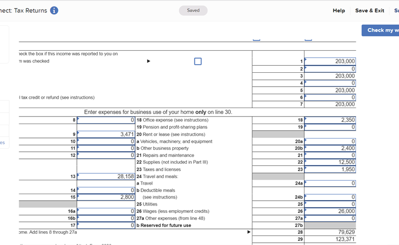Edit the line 16b input field
The width and height of the screenshot is (399, 245).
coord(106,218)
